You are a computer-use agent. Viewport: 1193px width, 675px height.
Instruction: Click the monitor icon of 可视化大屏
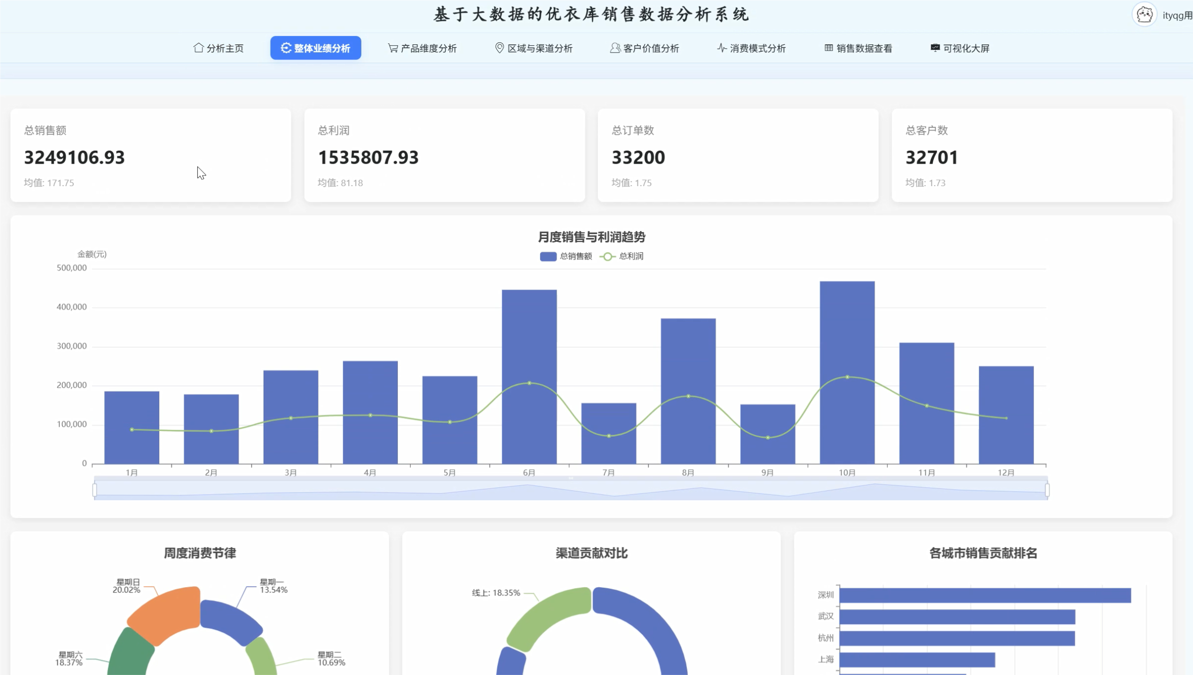tap(935, 48)
